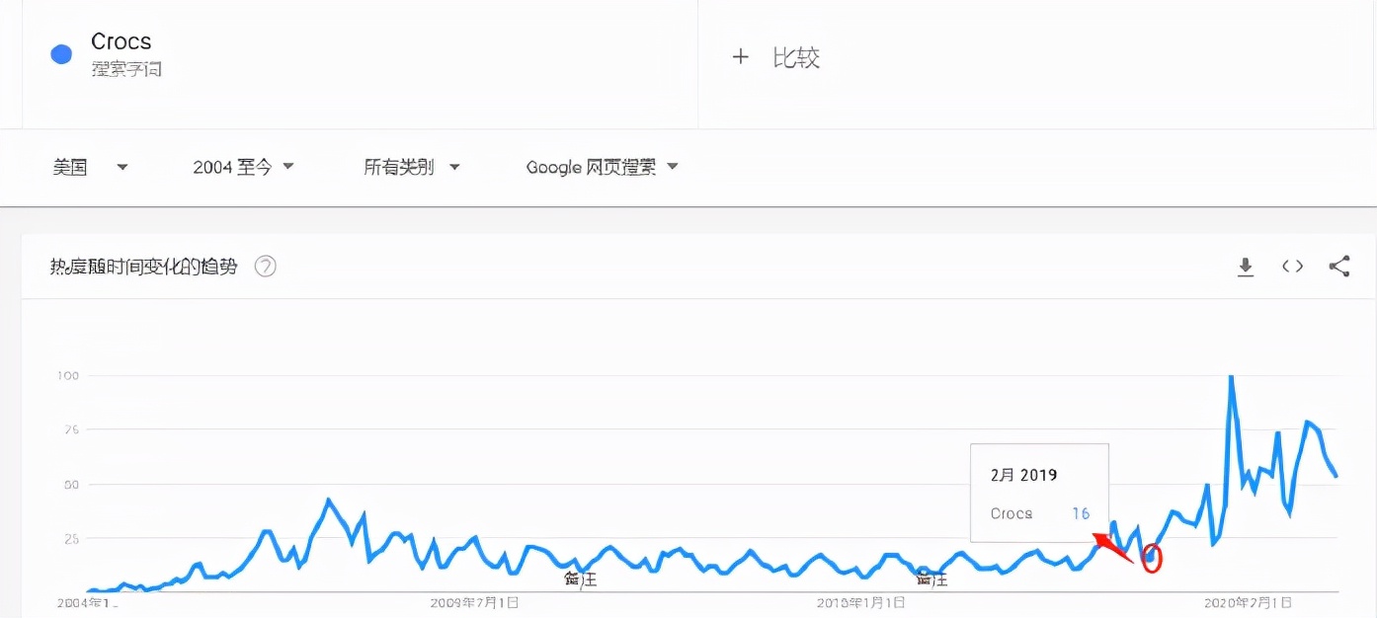Image resolution: width=1377 pixels, height=618 pixels.
Task: Open the 2004 至今 time range dropdown
Action: (x=244, y=167)
